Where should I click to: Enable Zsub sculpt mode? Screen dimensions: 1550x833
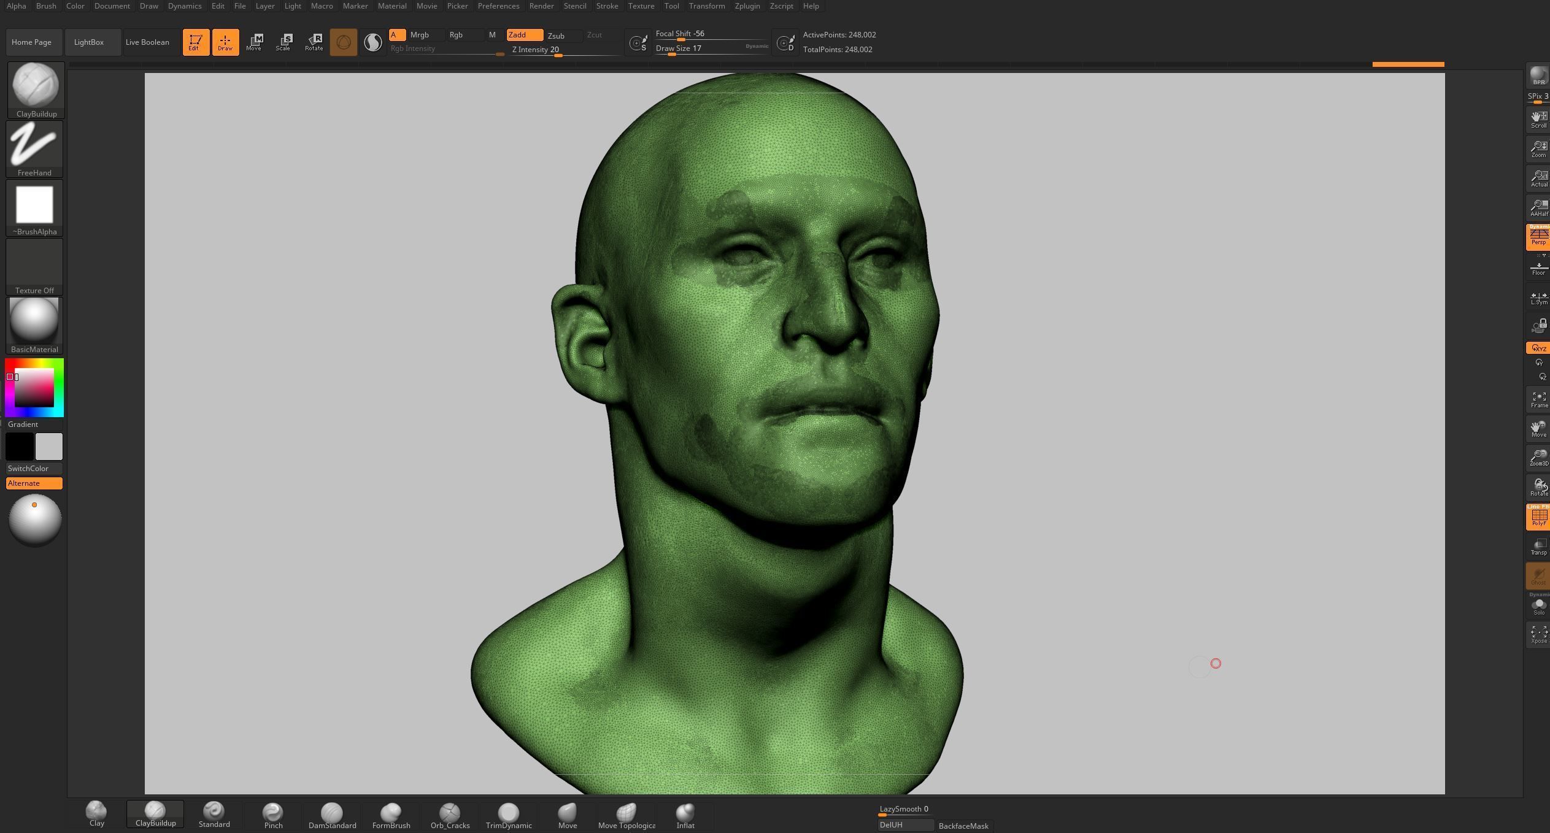(x=563, y=36)
